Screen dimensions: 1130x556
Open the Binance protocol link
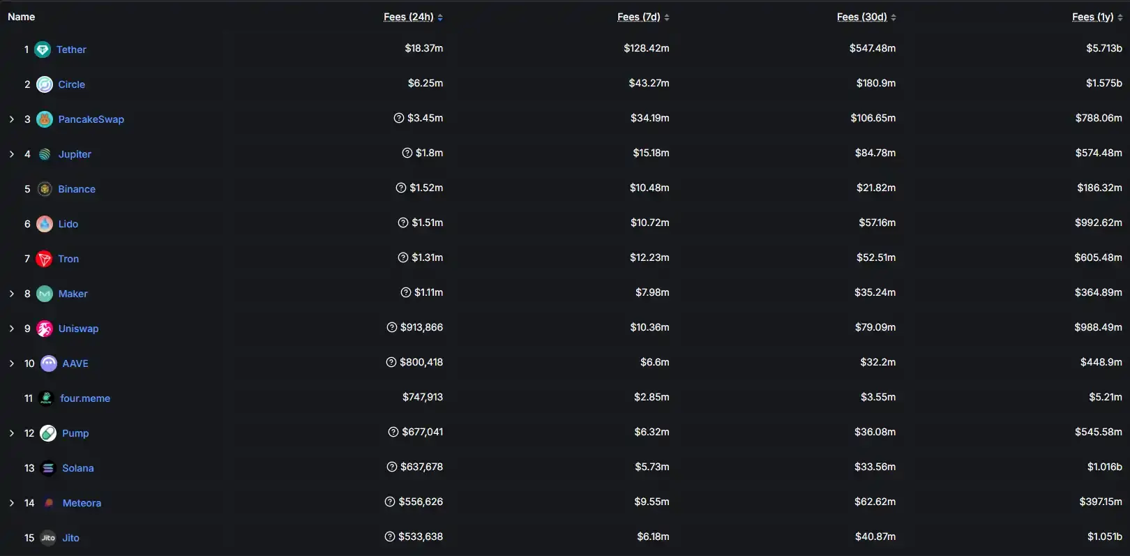pyautogui.click(x=77, y=189)
